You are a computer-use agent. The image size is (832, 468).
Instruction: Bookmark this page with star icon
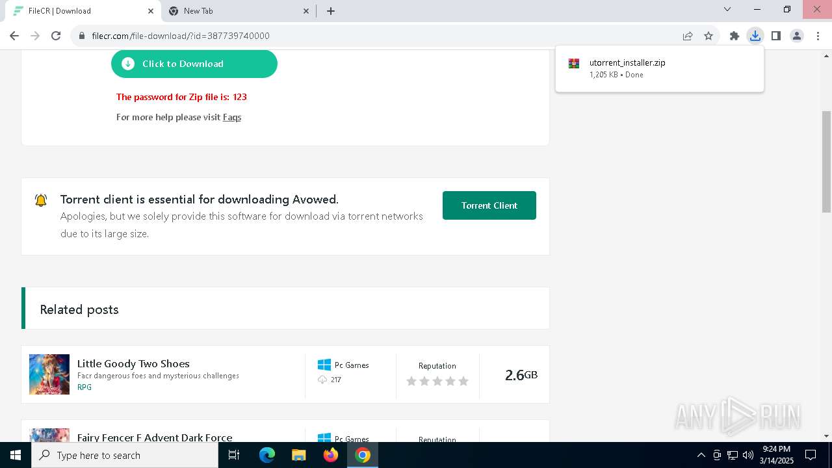click(708, 36)
